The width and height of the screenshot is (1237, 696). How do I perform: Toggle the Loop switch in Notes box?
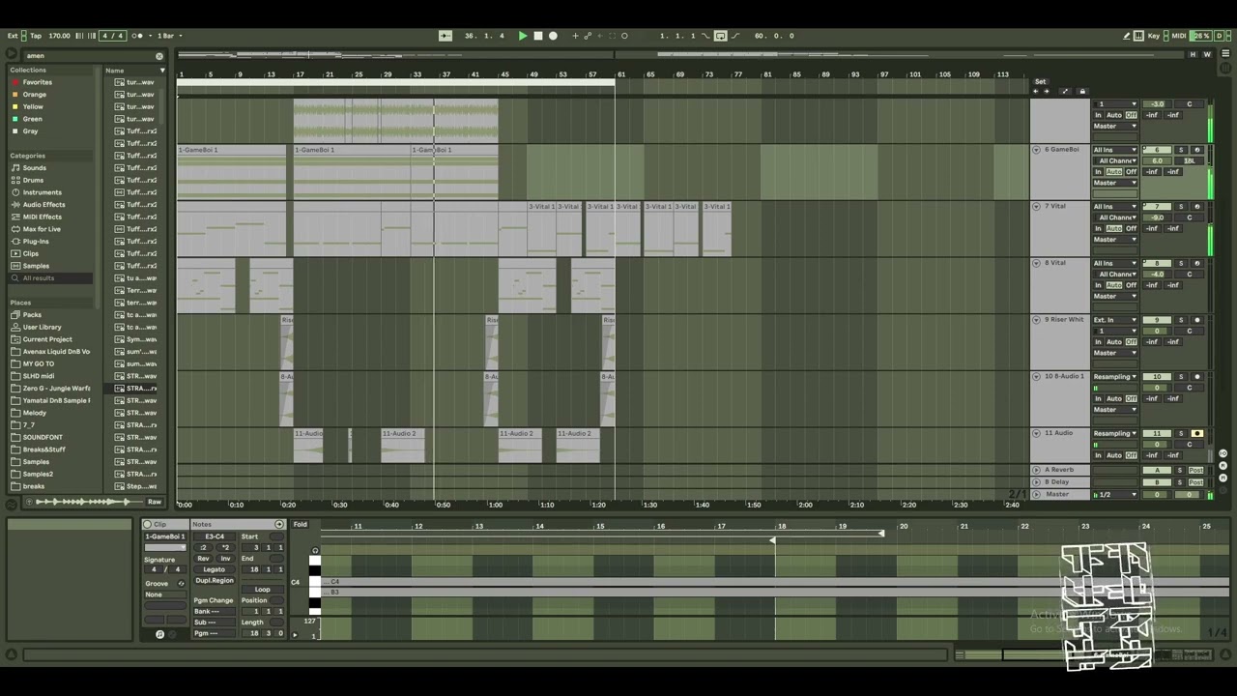262,590
